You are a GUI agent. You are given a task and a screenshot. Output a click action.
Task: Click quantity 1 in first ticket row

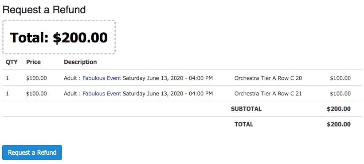[7, 78]
